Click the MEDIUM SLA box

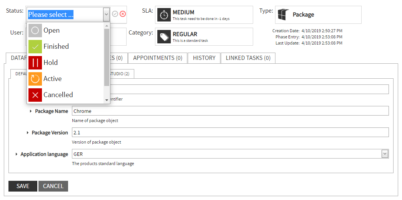coord(204,15)
